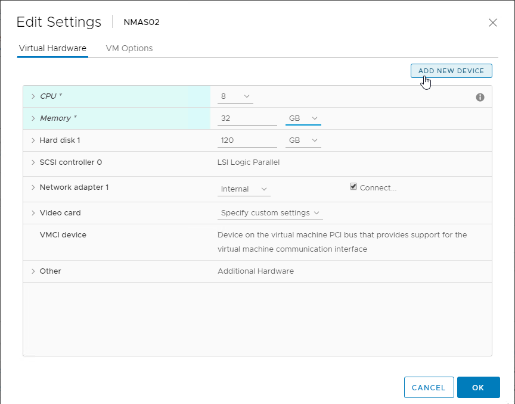The image size is (515, 404).
Task: Click the Add New Device button
Action: pos(451,71)
